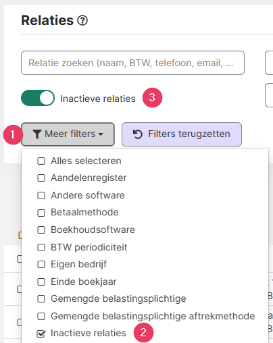Click the reset arrow icon on Filters terugzetten
The width and height of the screenshot is (273, 343).
(138, 134)
